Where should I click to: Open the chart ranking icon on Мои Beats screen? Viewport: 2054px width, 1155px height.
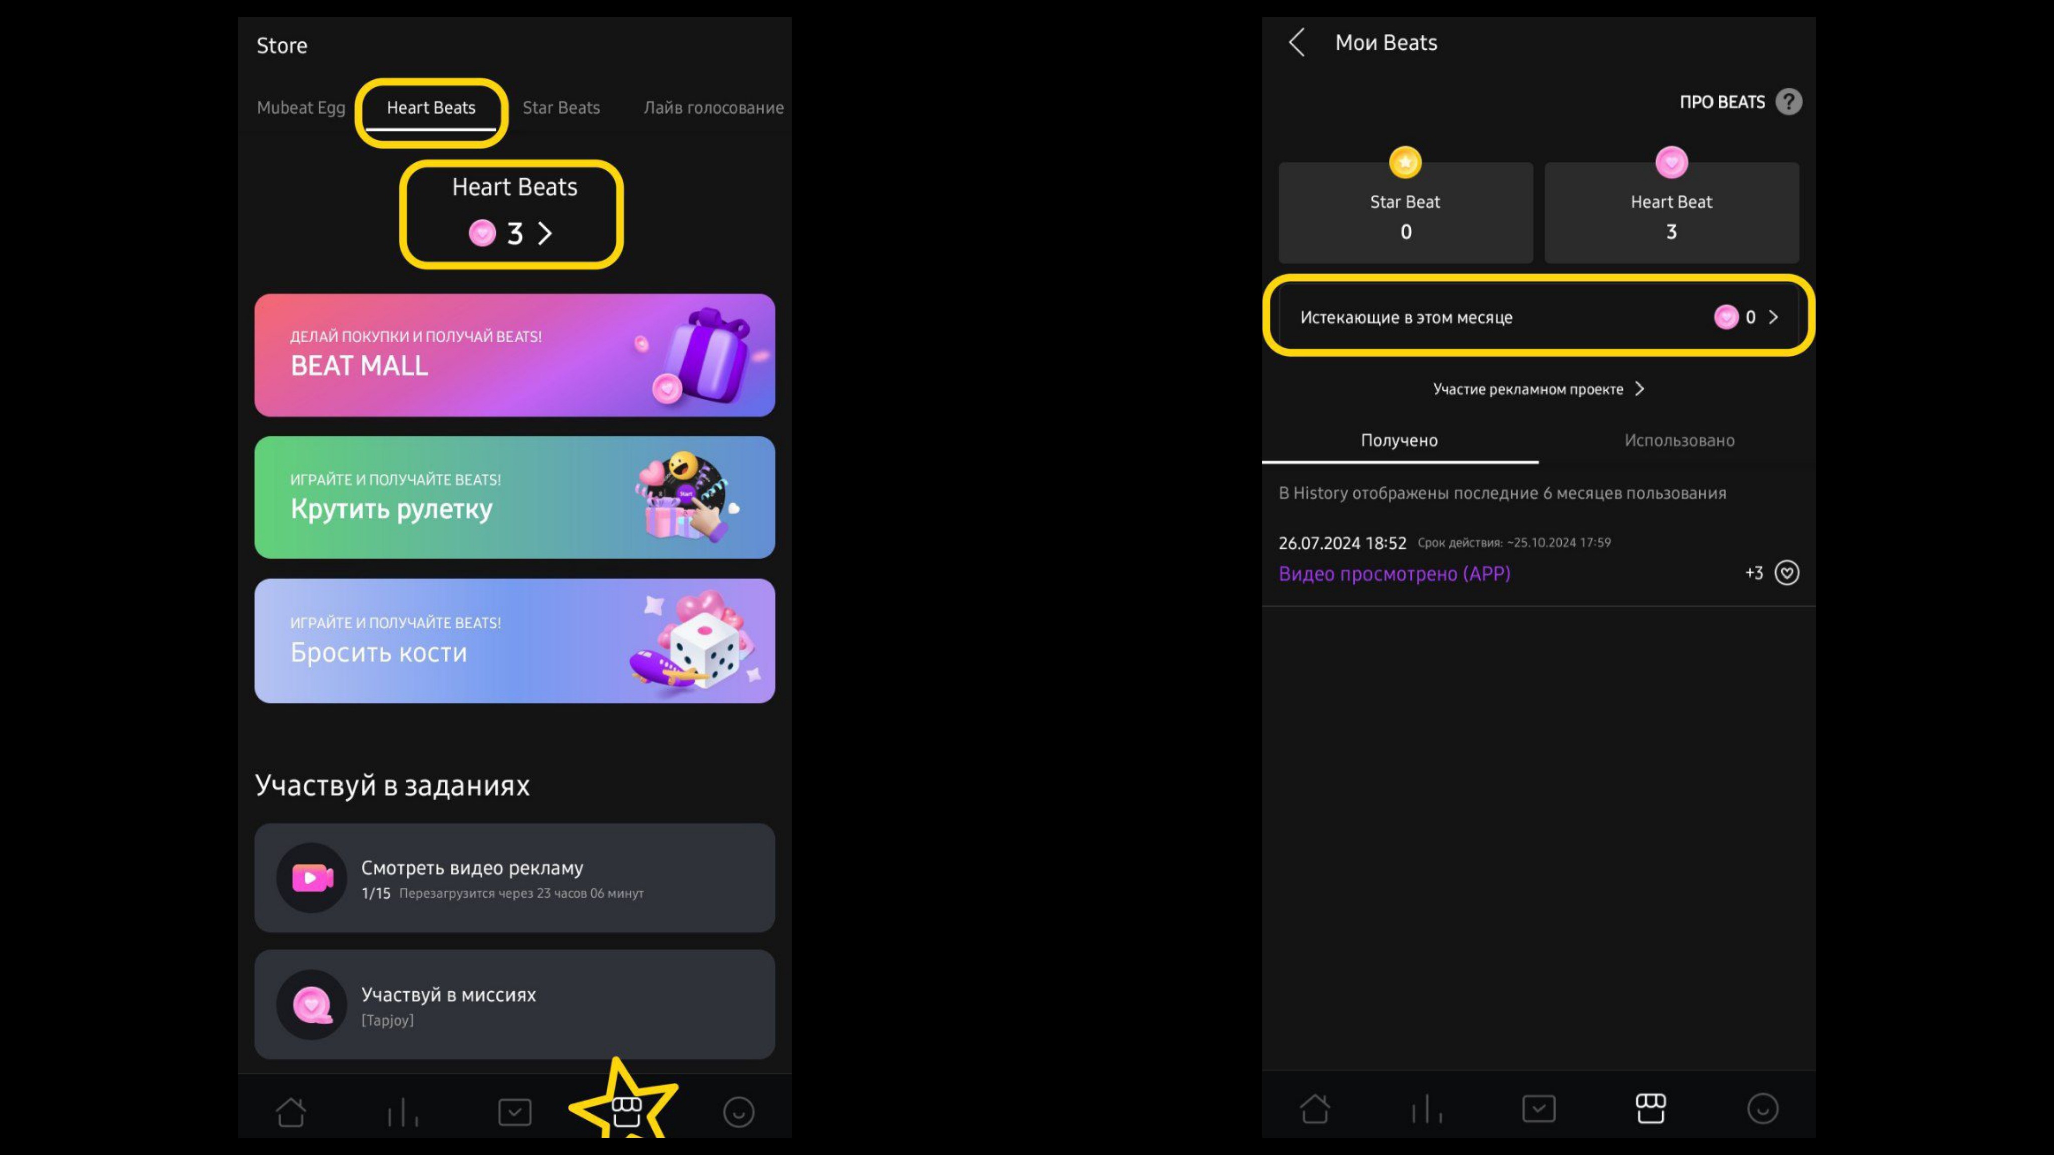coord(1427,1109)
